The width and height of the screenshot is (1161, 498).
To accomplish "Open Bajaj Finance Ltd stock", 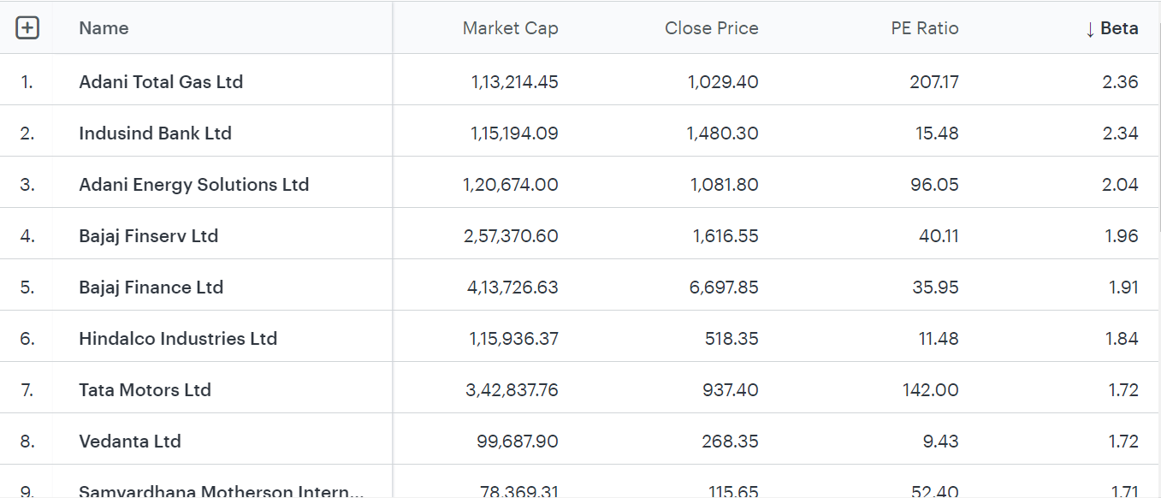I will pos(151,288).
